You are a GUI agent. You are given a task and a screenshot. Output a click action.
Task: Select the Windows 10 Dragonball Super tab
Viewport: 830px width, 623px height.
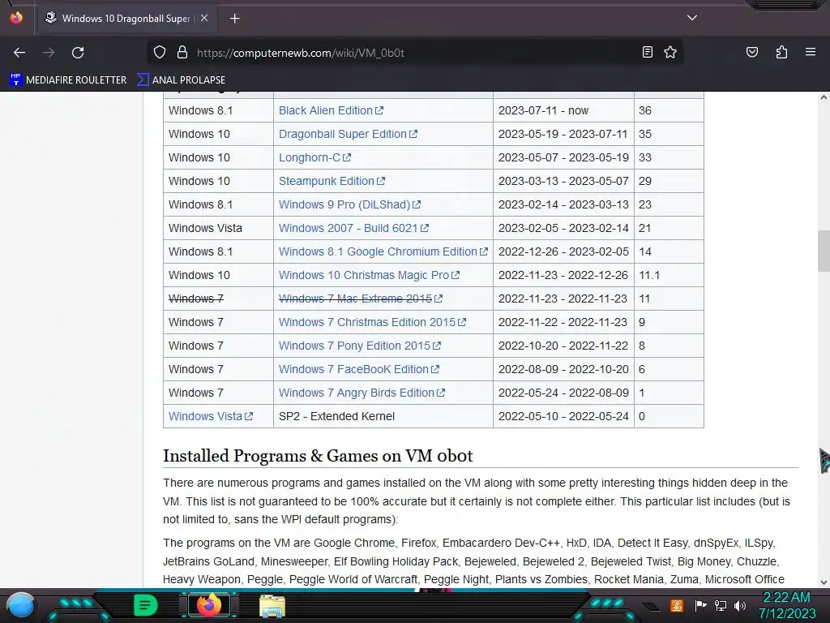[x=126, y=19]
